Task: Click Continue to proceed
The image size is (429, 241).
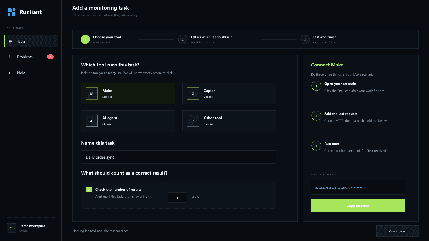Action: click(x=397, y=231)
